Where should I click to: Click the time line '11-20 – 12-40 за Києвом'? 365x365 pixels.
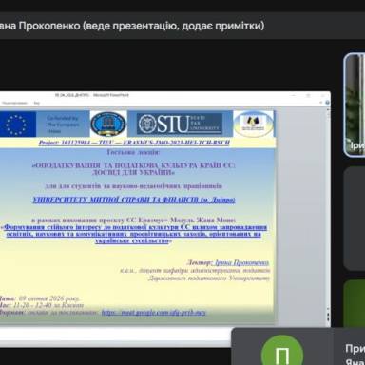coord(48,305)
